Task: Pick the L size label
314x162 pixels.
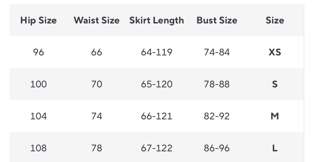Action: pyautogui.click(x=275, y=148)
